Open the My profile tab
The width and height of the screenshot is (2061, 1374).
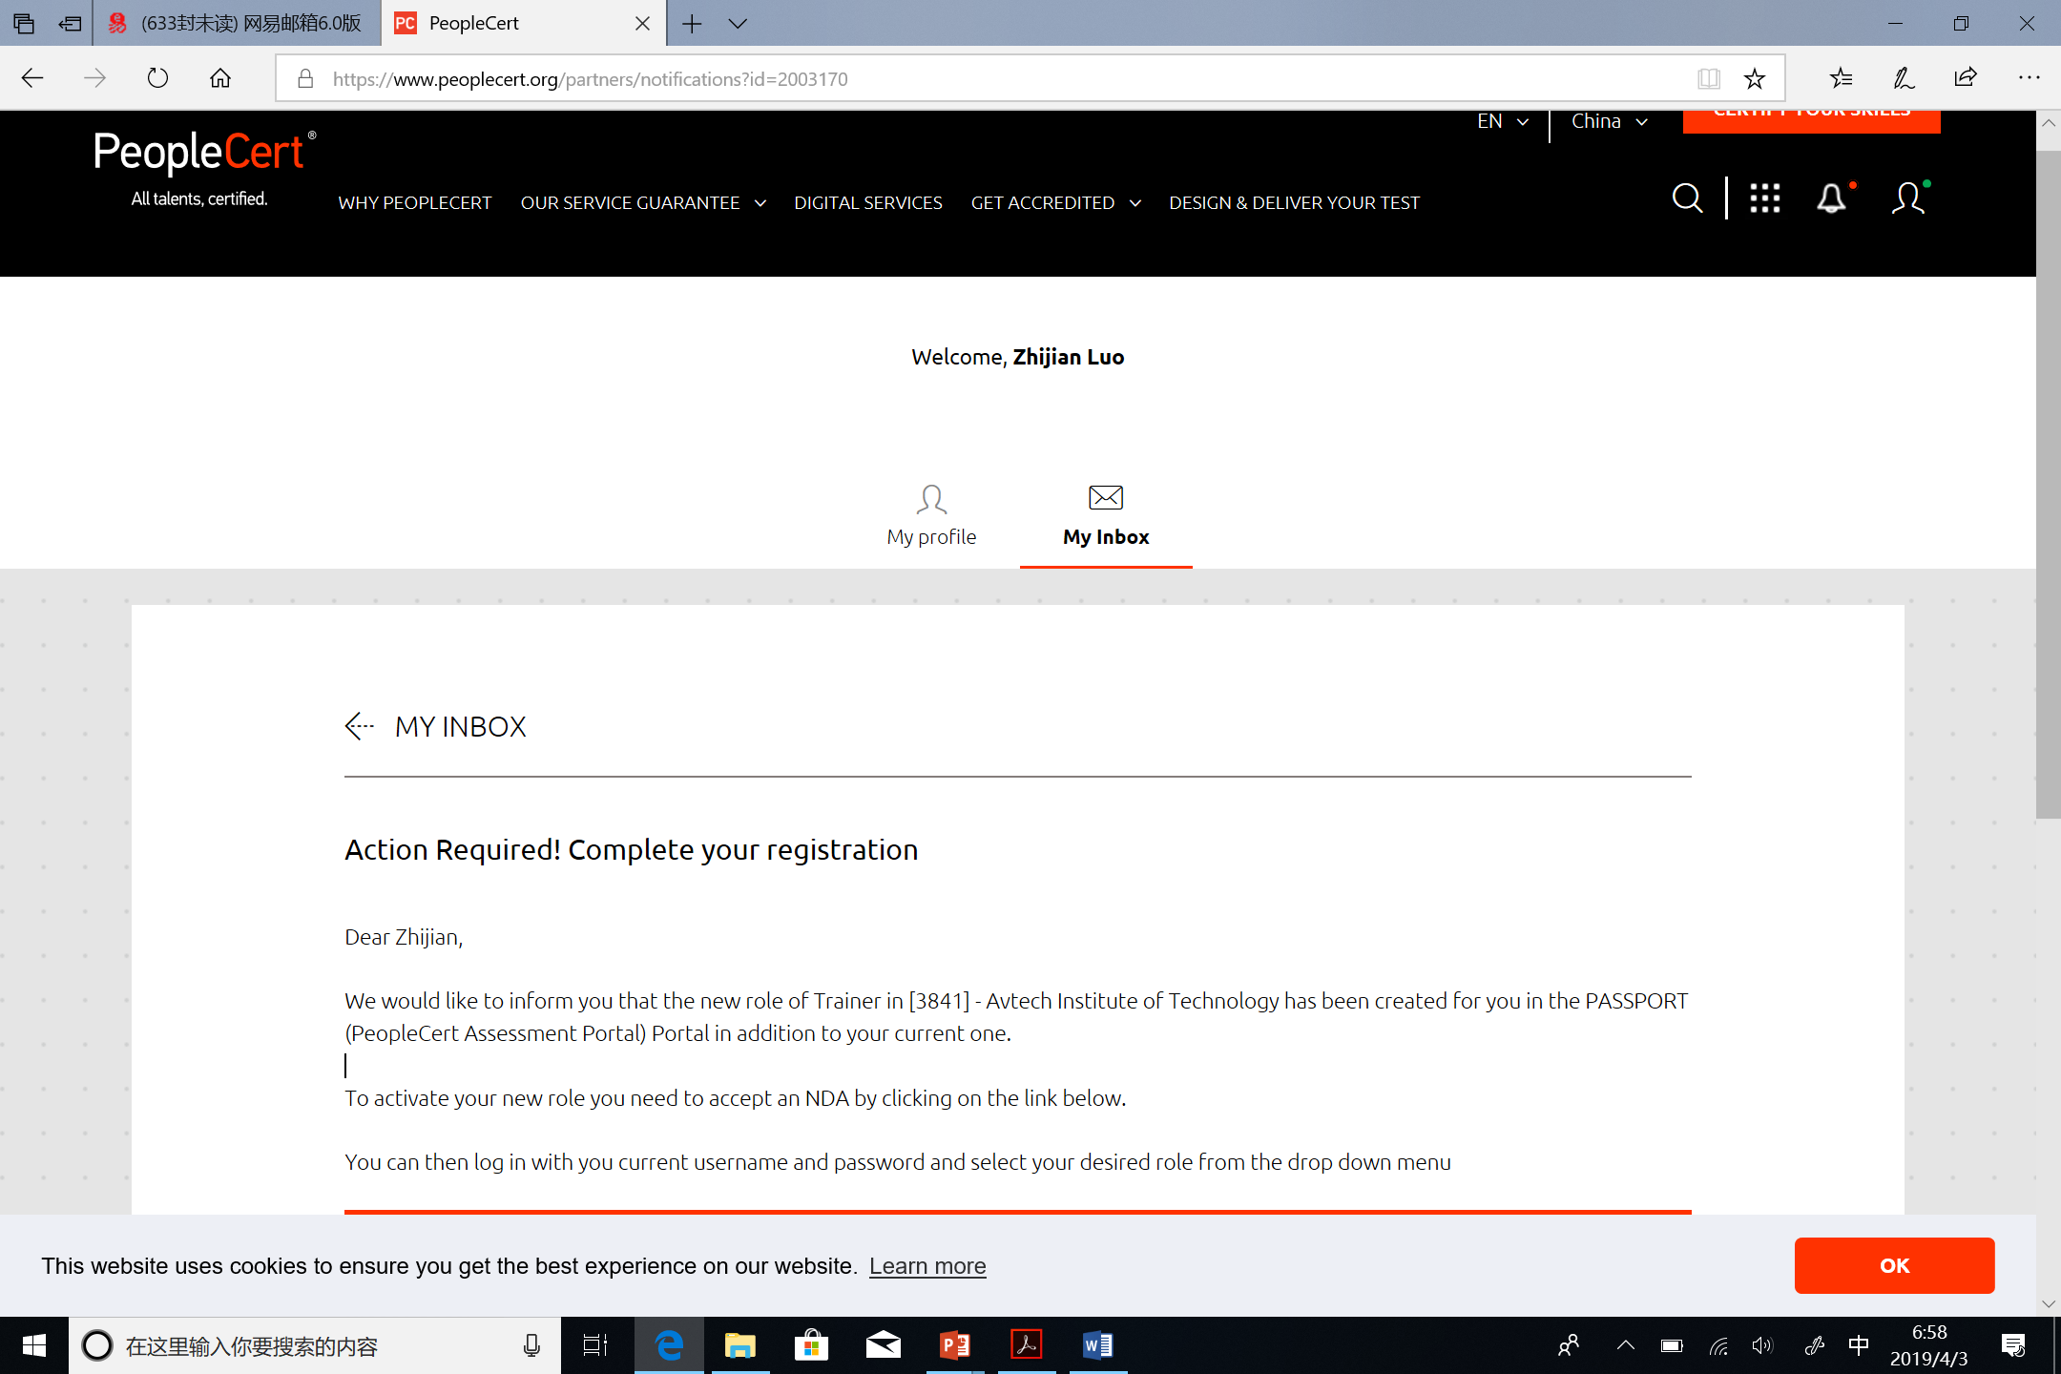[x=931, y=515]
